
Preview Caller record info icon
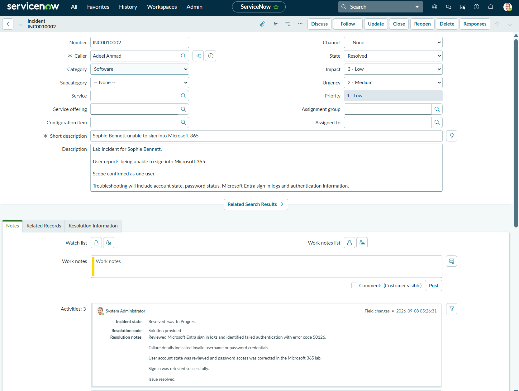(x=211, y=56)
